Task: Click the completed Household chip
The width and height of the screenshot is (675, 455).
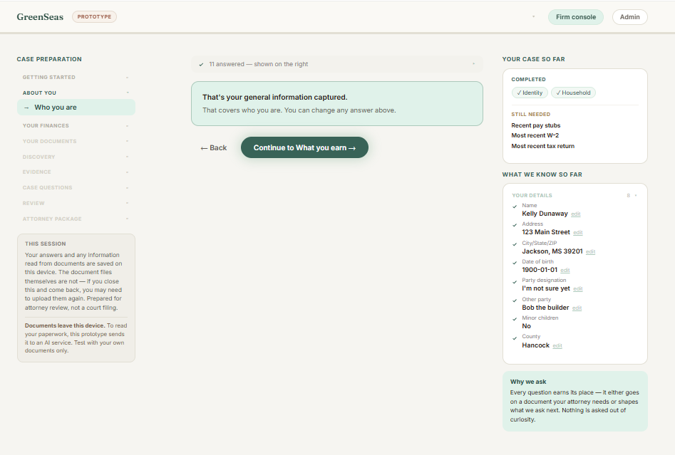Action: click(x=573, y=93)
